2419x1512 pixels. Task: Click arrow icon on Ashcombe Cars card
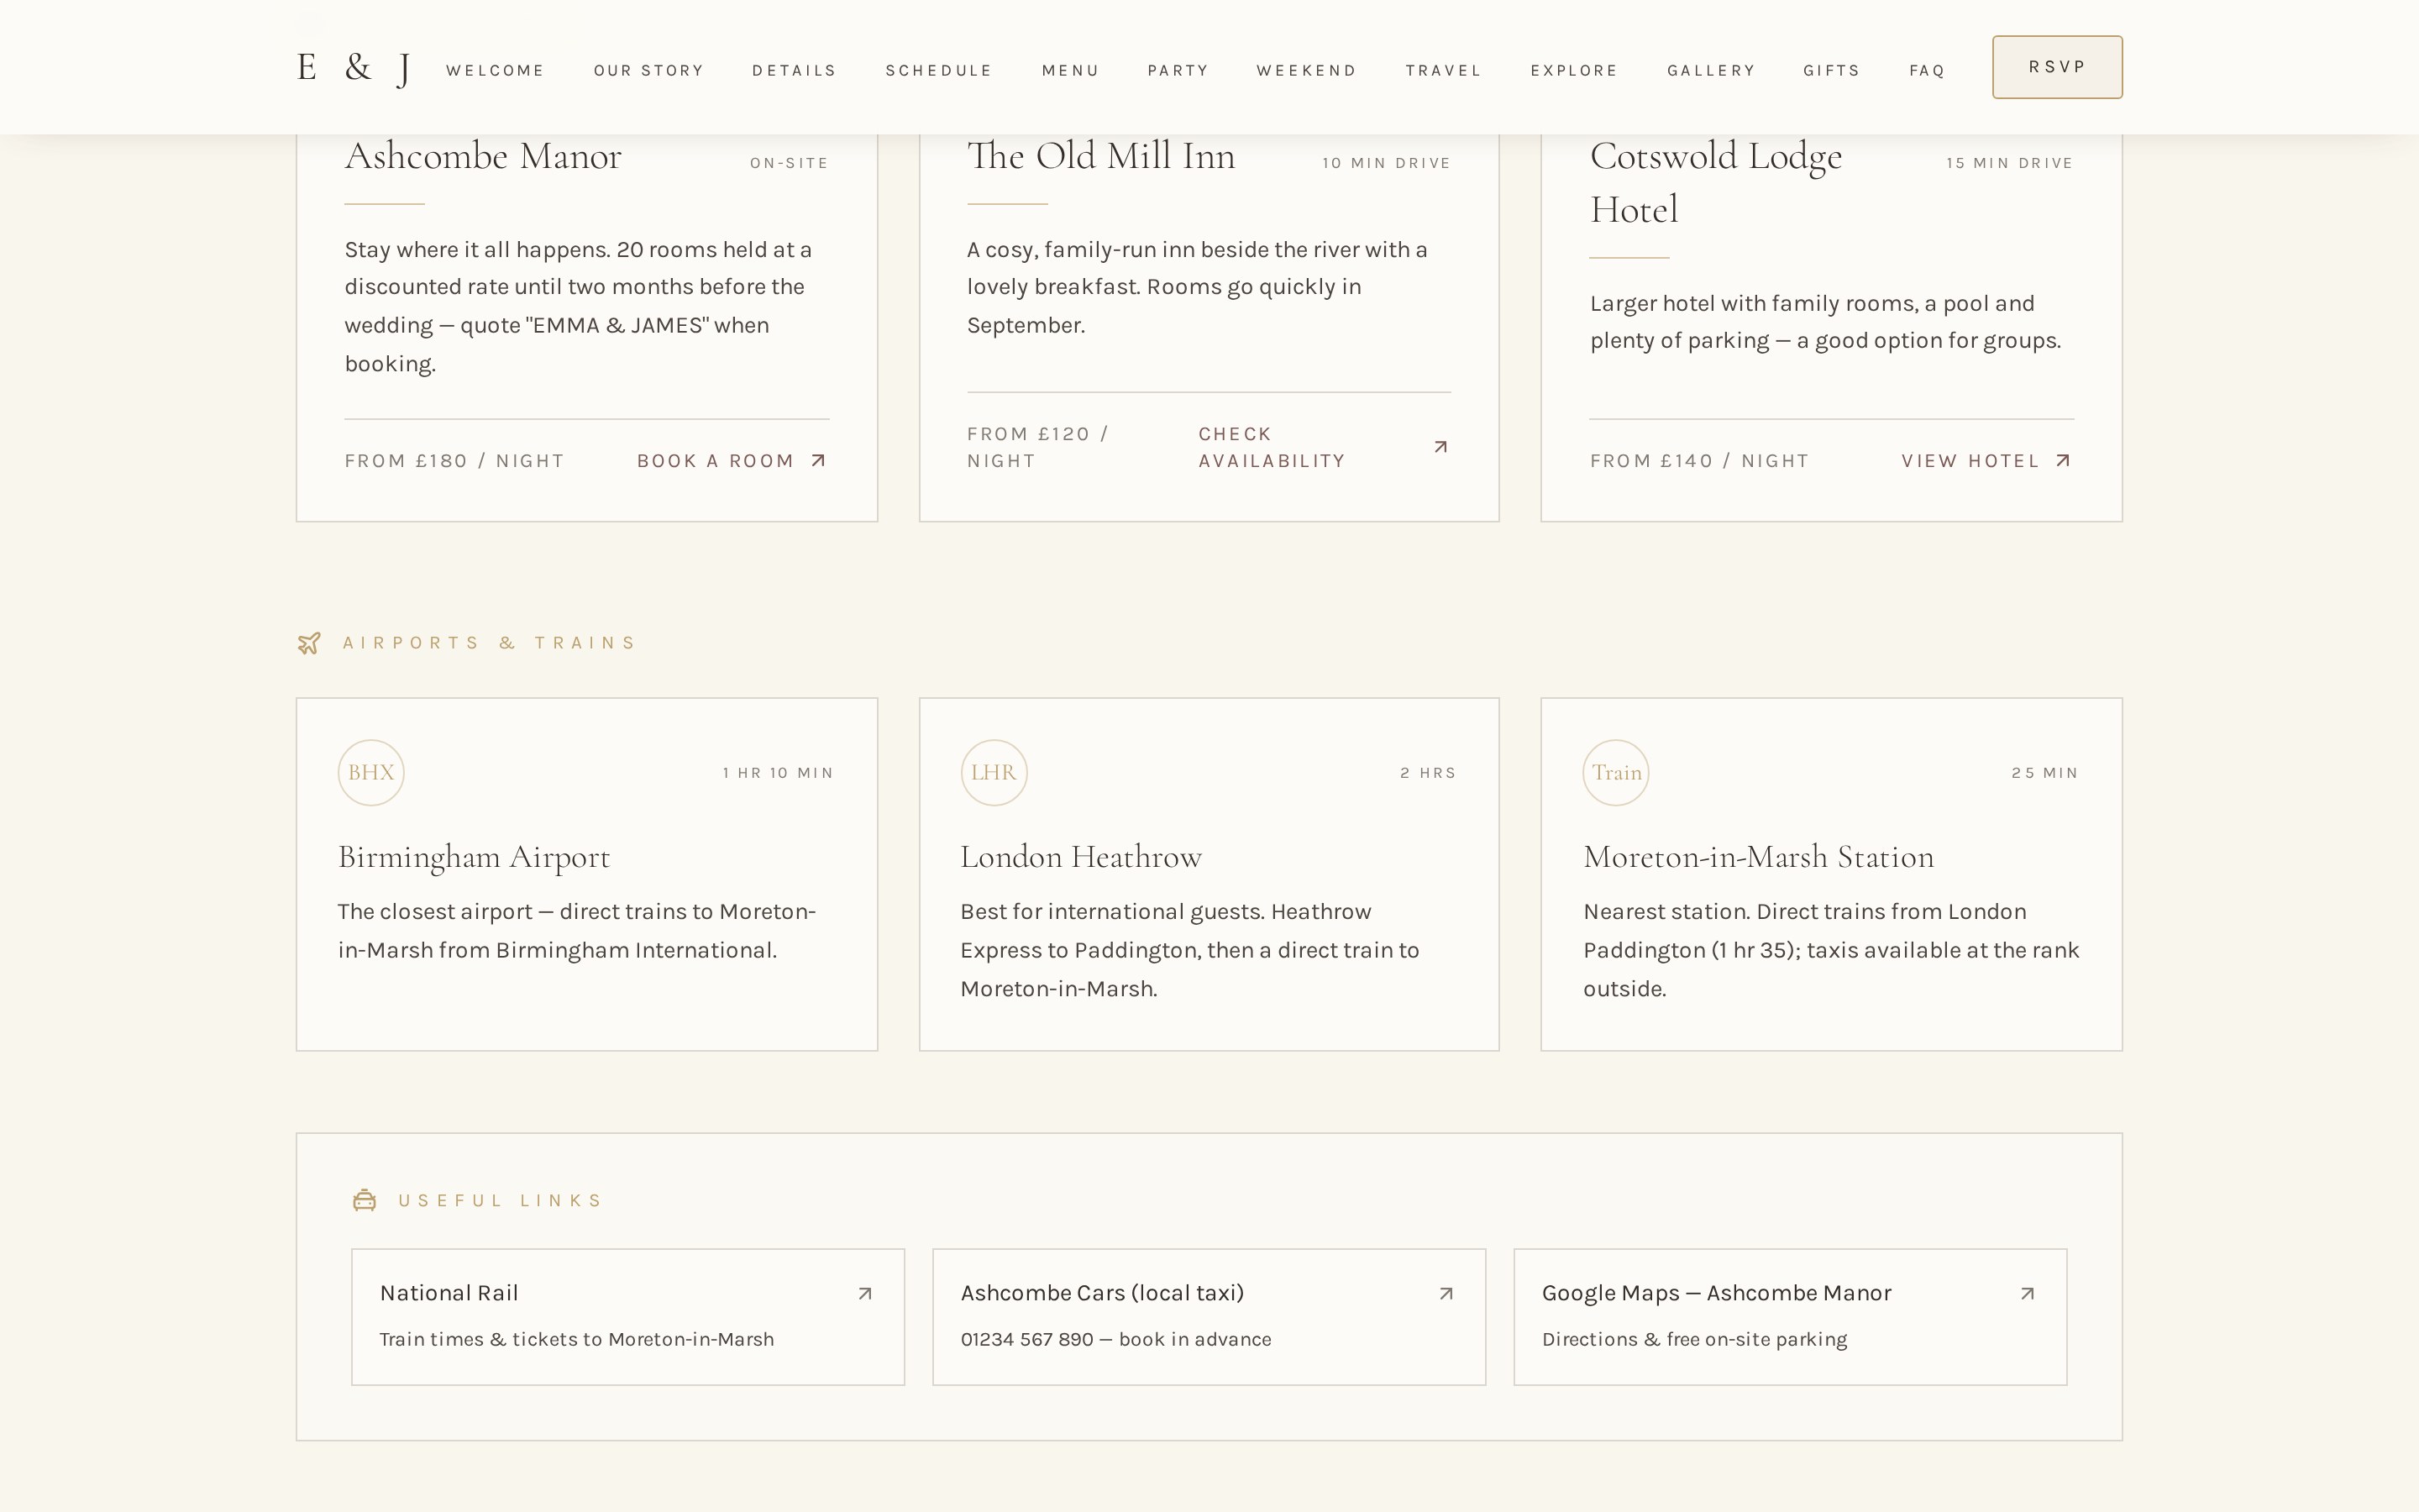coord(1446,1294)
